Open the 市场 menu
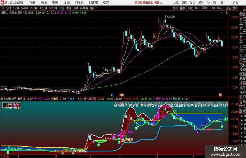The height and width of the screenshot is (158, 246). point(44,3)
